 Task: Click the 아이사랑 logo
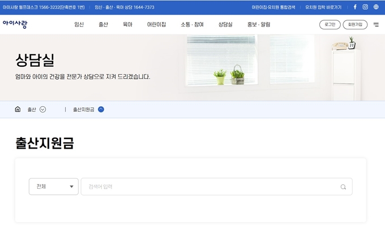(15, 24)
